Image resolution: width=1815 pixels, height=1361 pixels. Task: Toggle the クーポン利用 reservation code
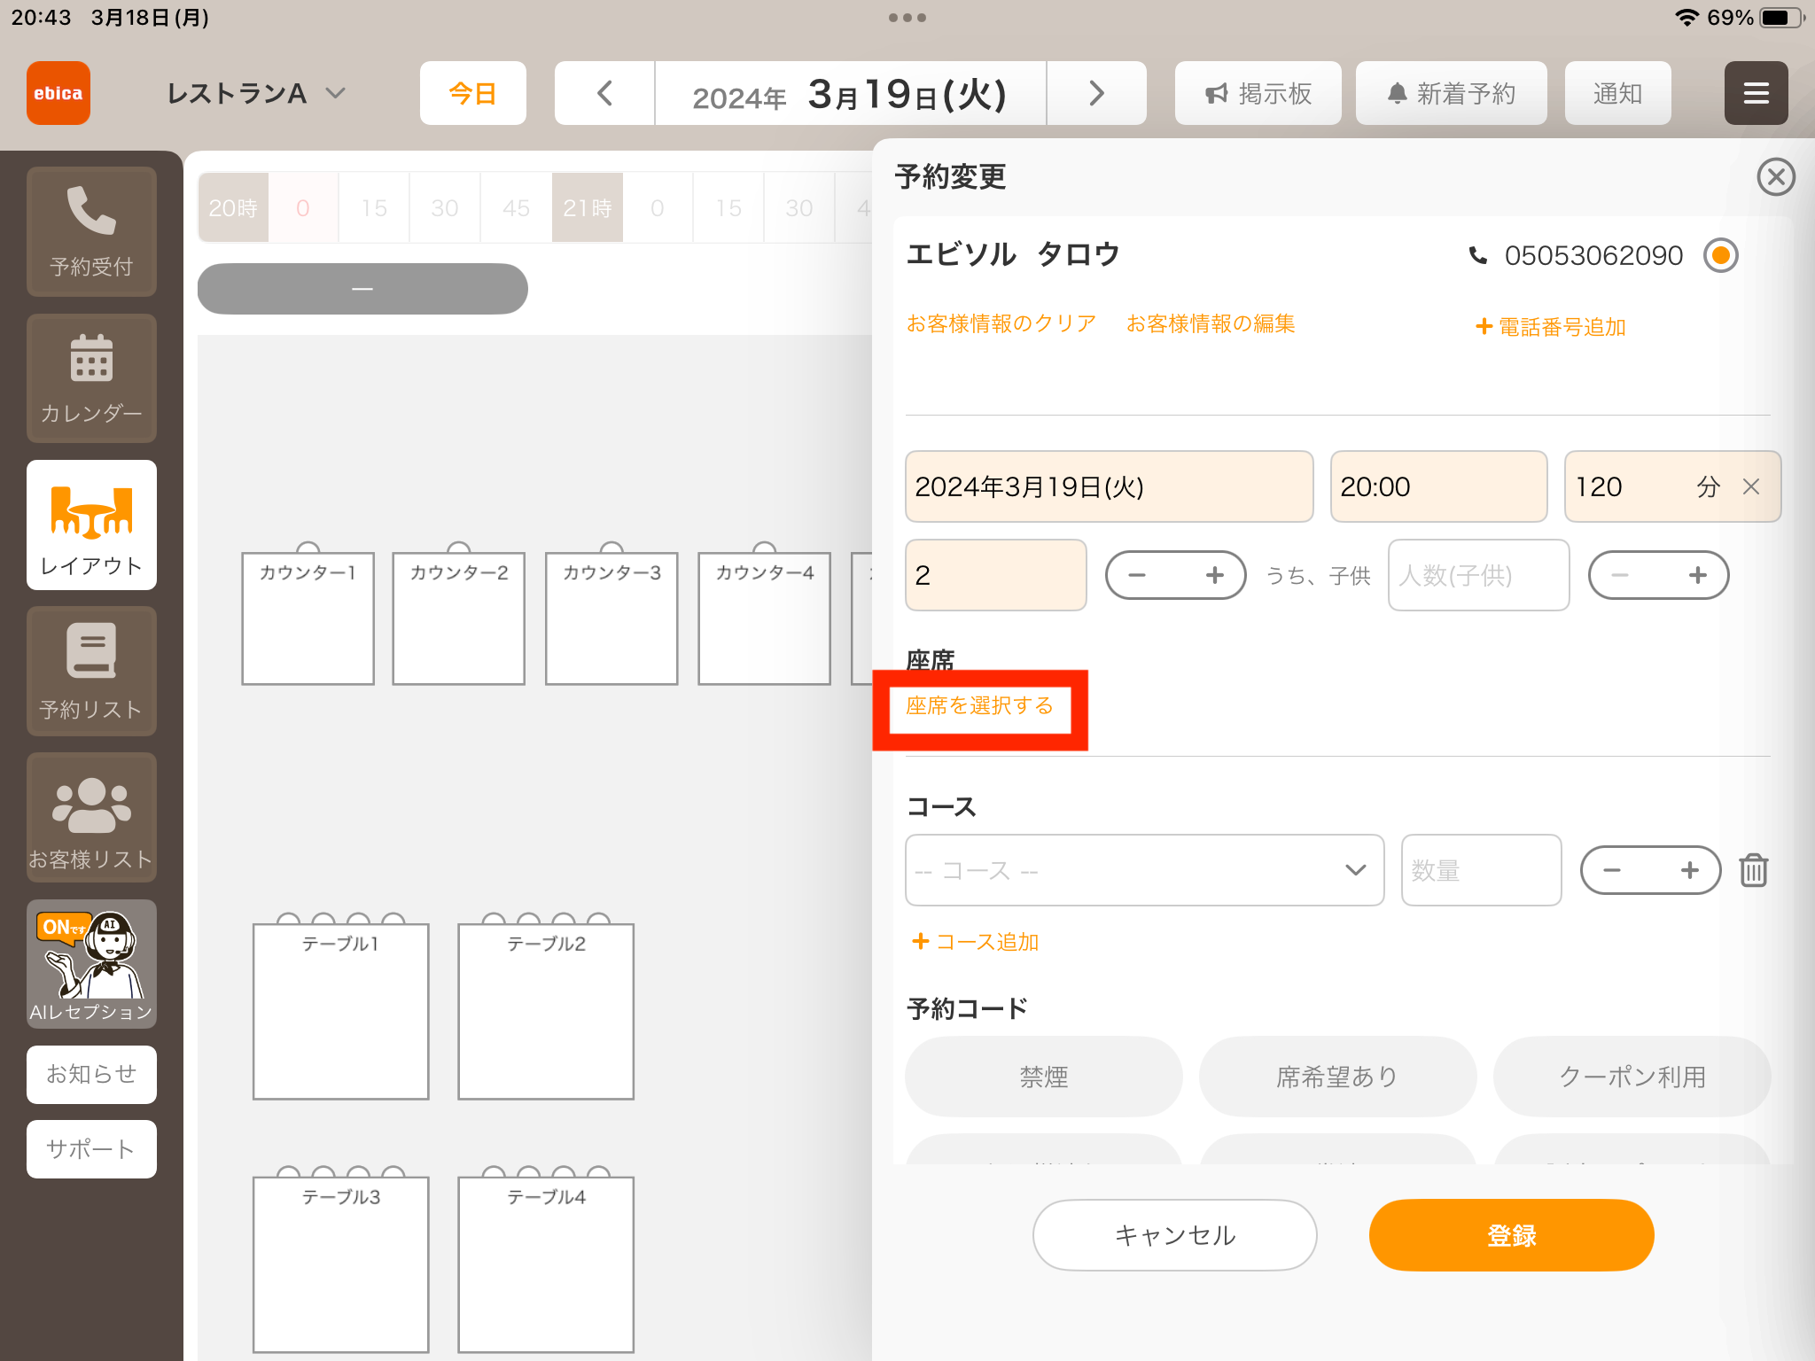tap(1632, 1077)
